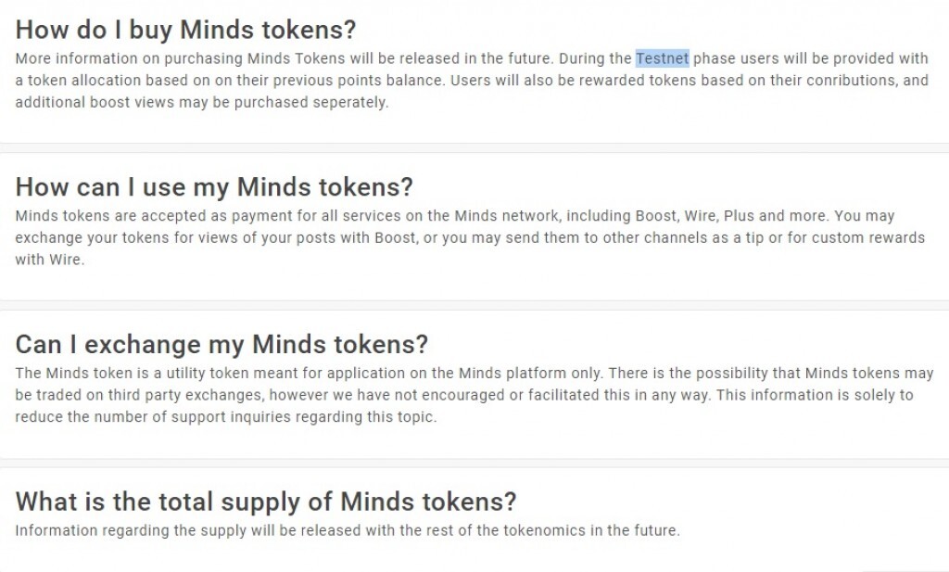The height and width of the screenshot is (572, 949).
Task: Click "Wire," in the list of Minds services
Action: (700, 216)
